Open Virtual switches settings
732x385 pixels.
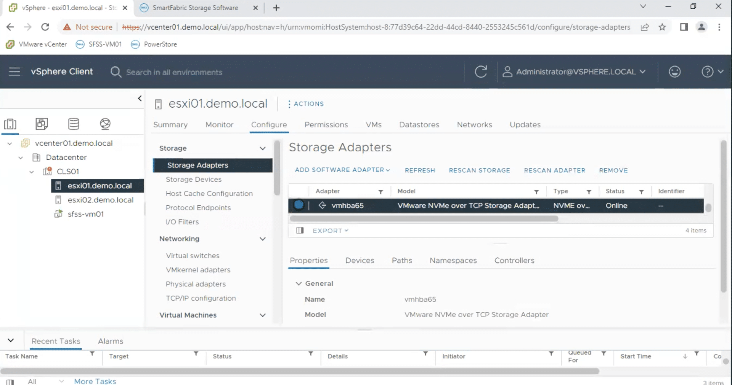pos(193,256)
